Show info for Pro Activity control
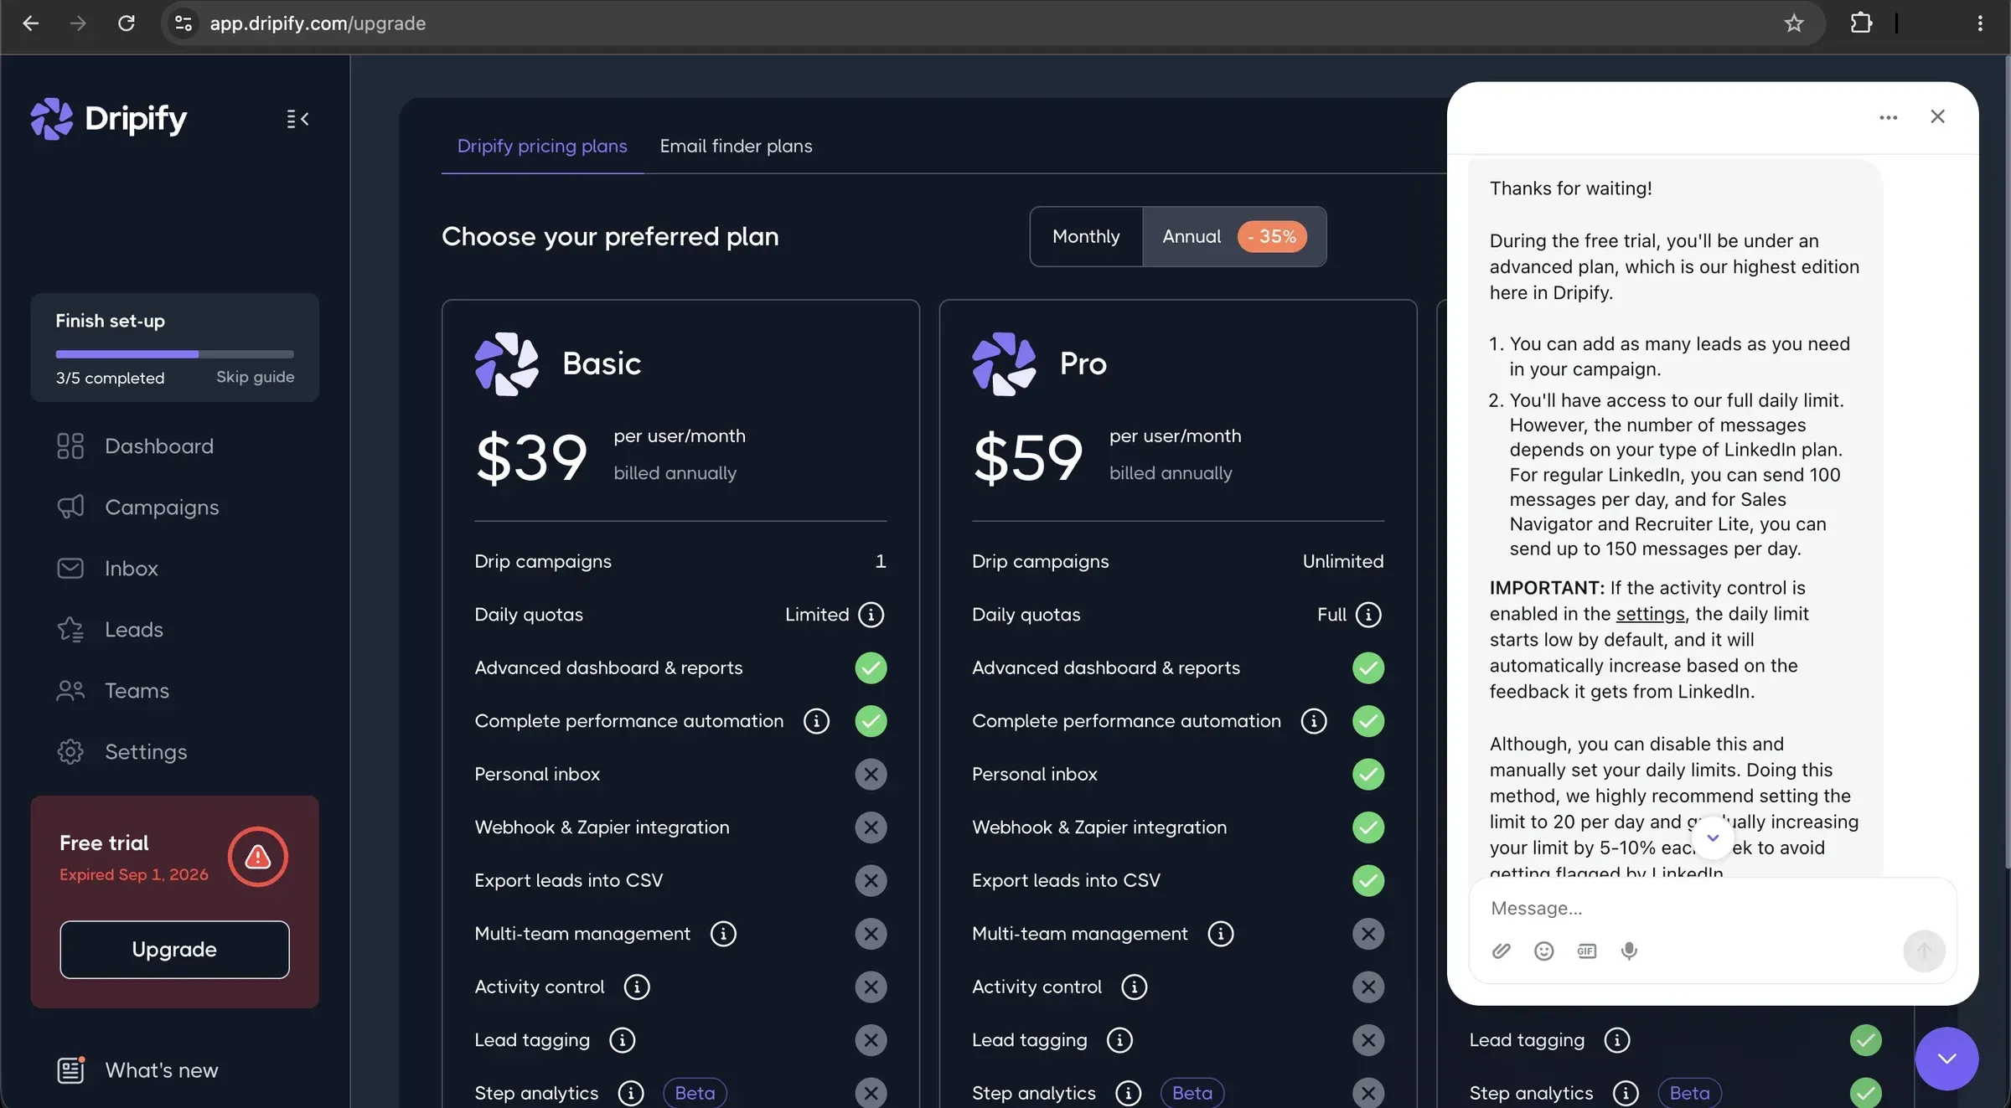Viewport: 2011px width, 1108px height. pyautogui.click(x=1135, y=987)
